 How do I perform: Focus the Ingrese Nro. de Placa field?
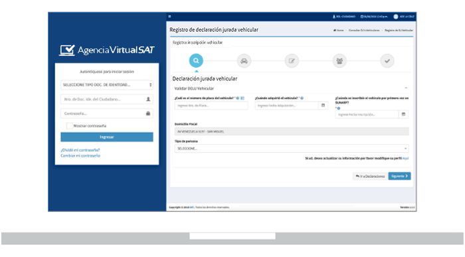pos(211,106)
